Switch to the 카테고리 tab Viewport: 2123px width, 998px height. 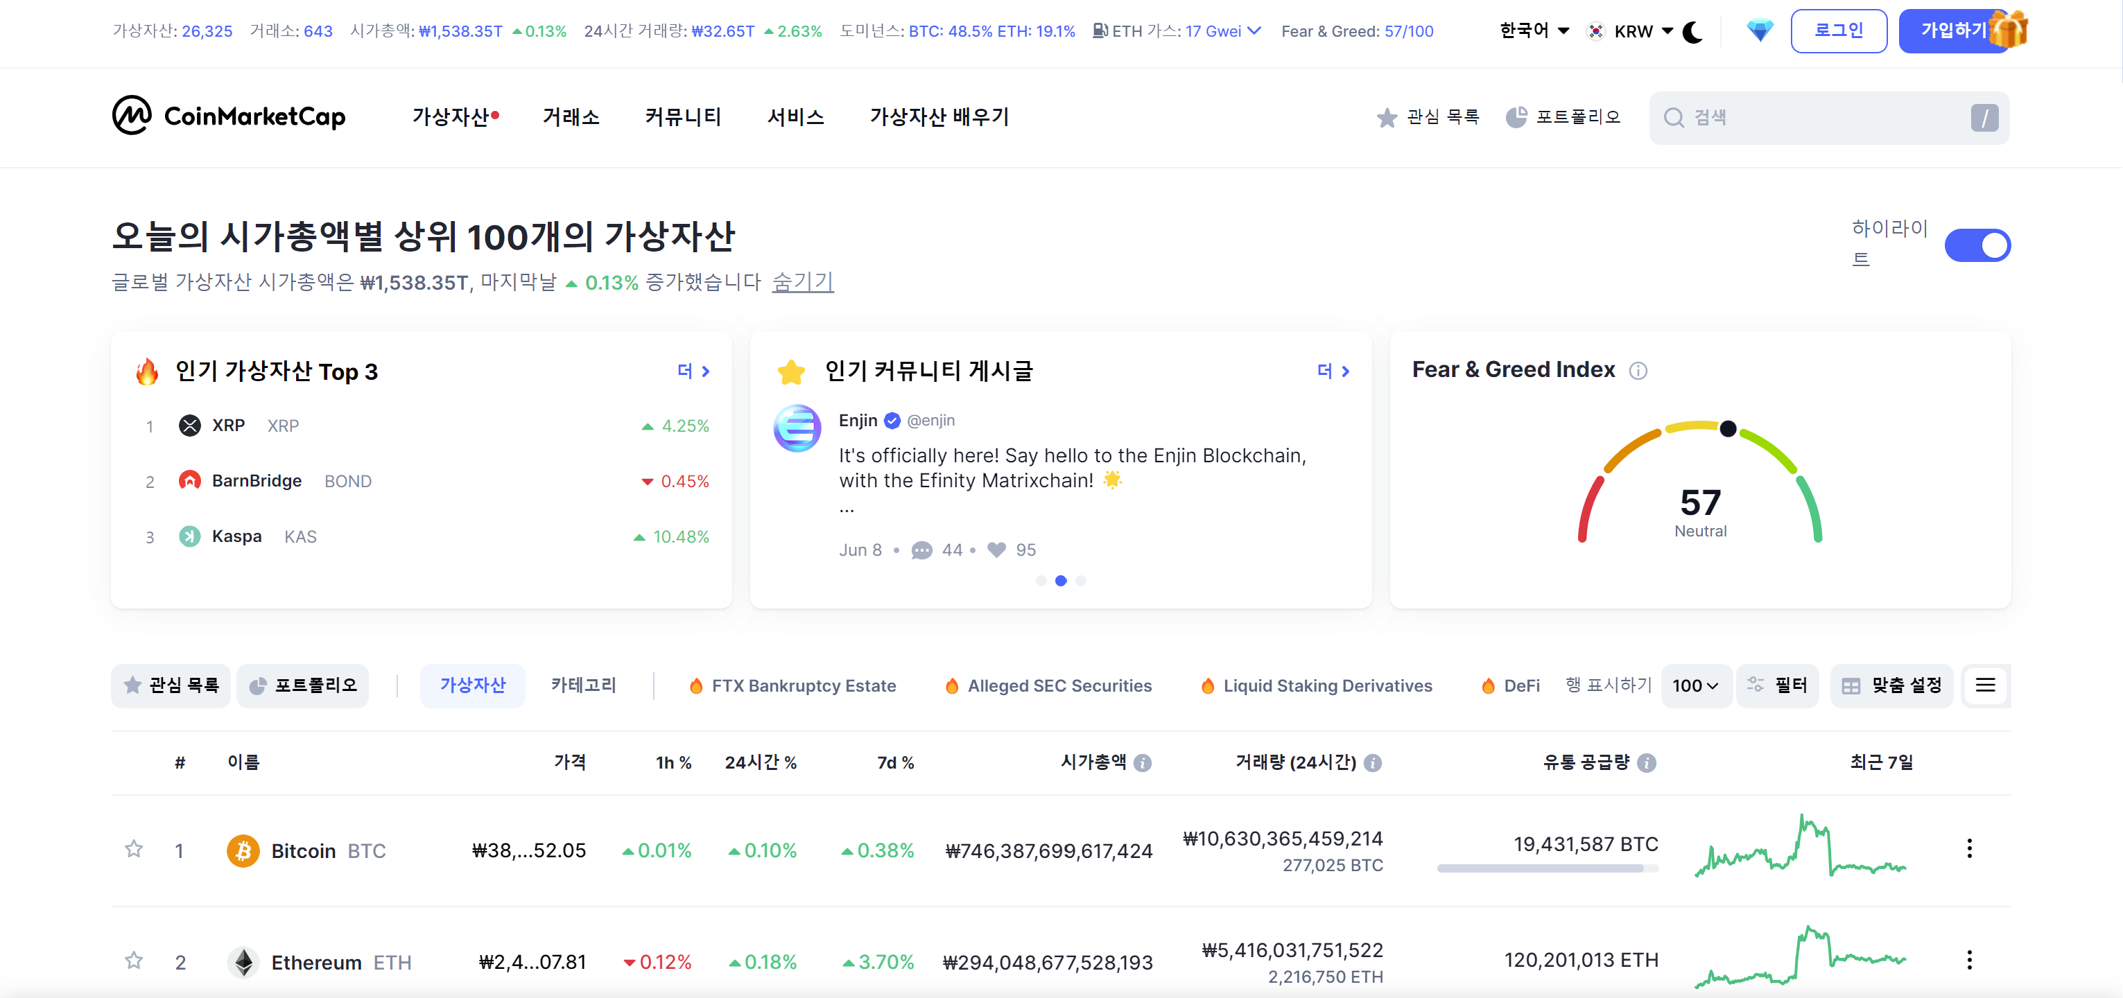582,685
